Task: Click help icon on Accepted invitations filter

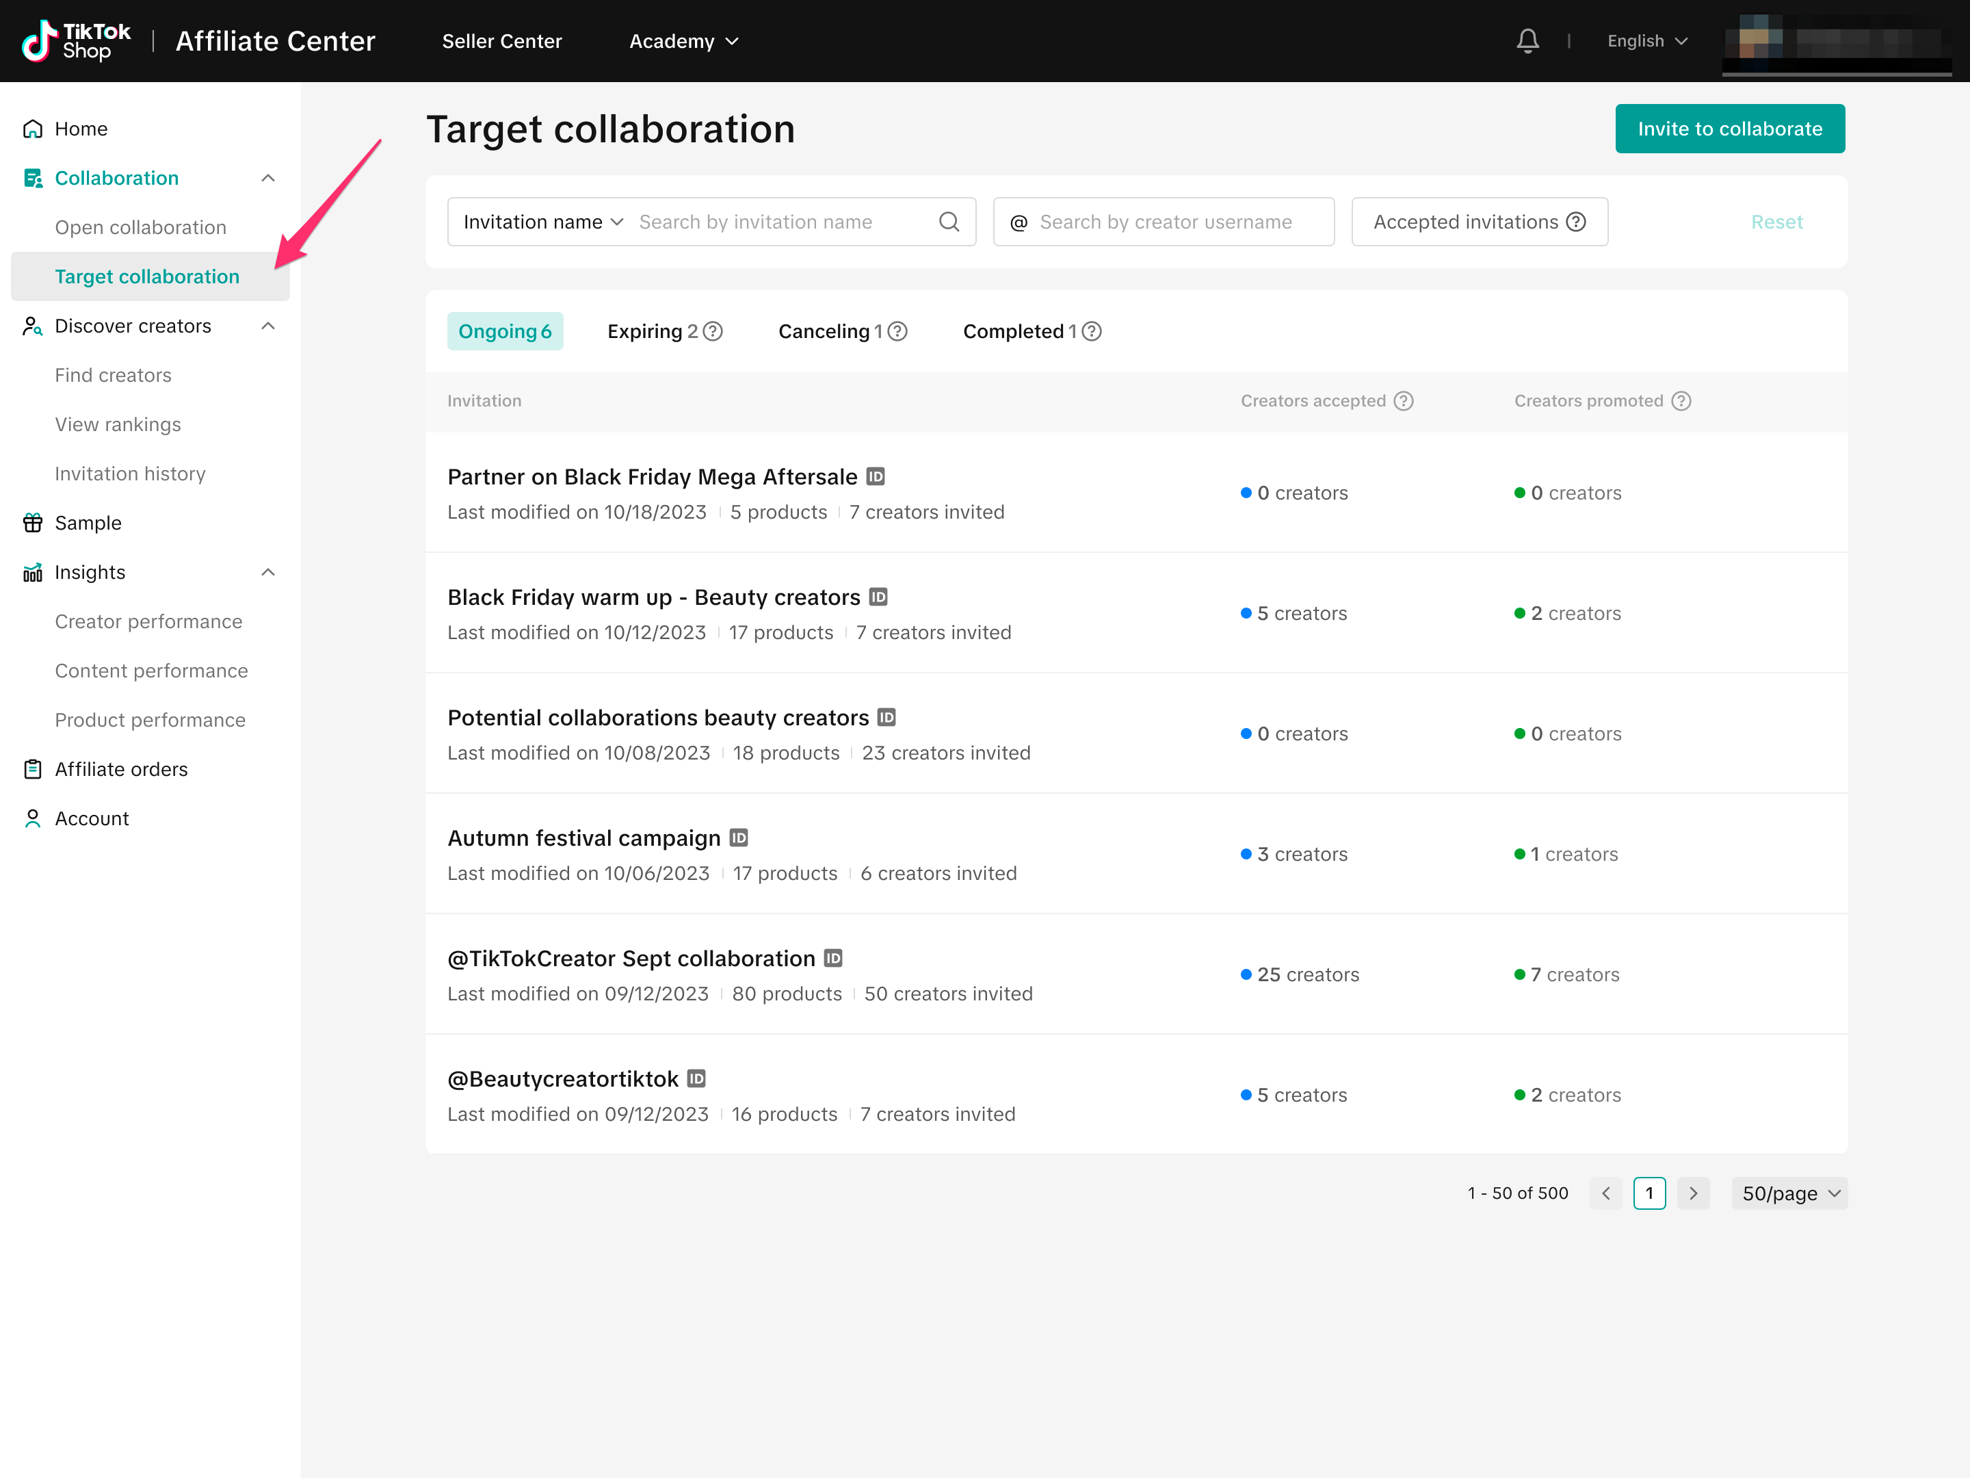Action: (x=1577, y=222)
